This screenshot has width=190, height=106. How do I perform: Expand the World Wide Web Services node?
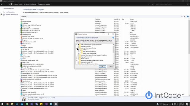pos(78,53)
